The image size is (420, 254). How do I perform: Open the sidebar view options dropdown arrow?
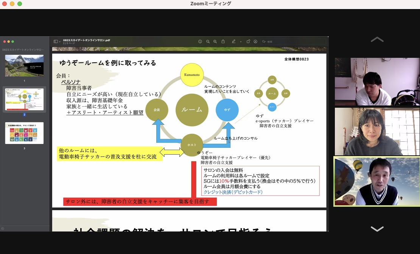60,42
